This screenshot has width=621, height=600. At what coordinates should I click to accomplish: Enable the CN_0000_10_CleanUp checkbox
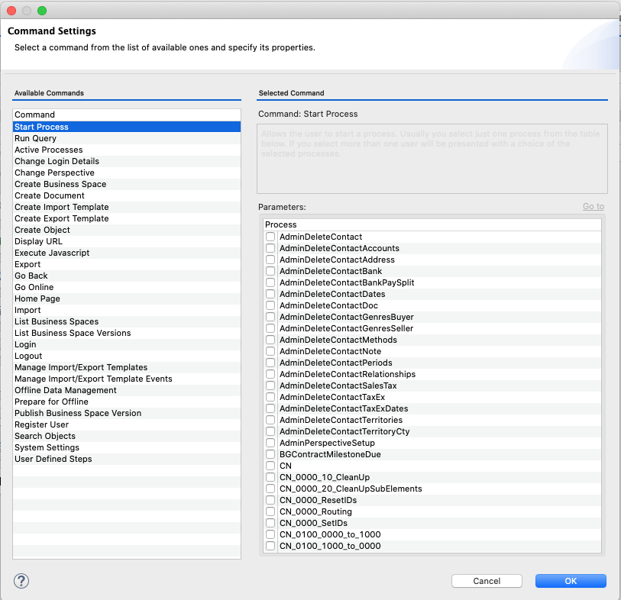pos(270,477)
